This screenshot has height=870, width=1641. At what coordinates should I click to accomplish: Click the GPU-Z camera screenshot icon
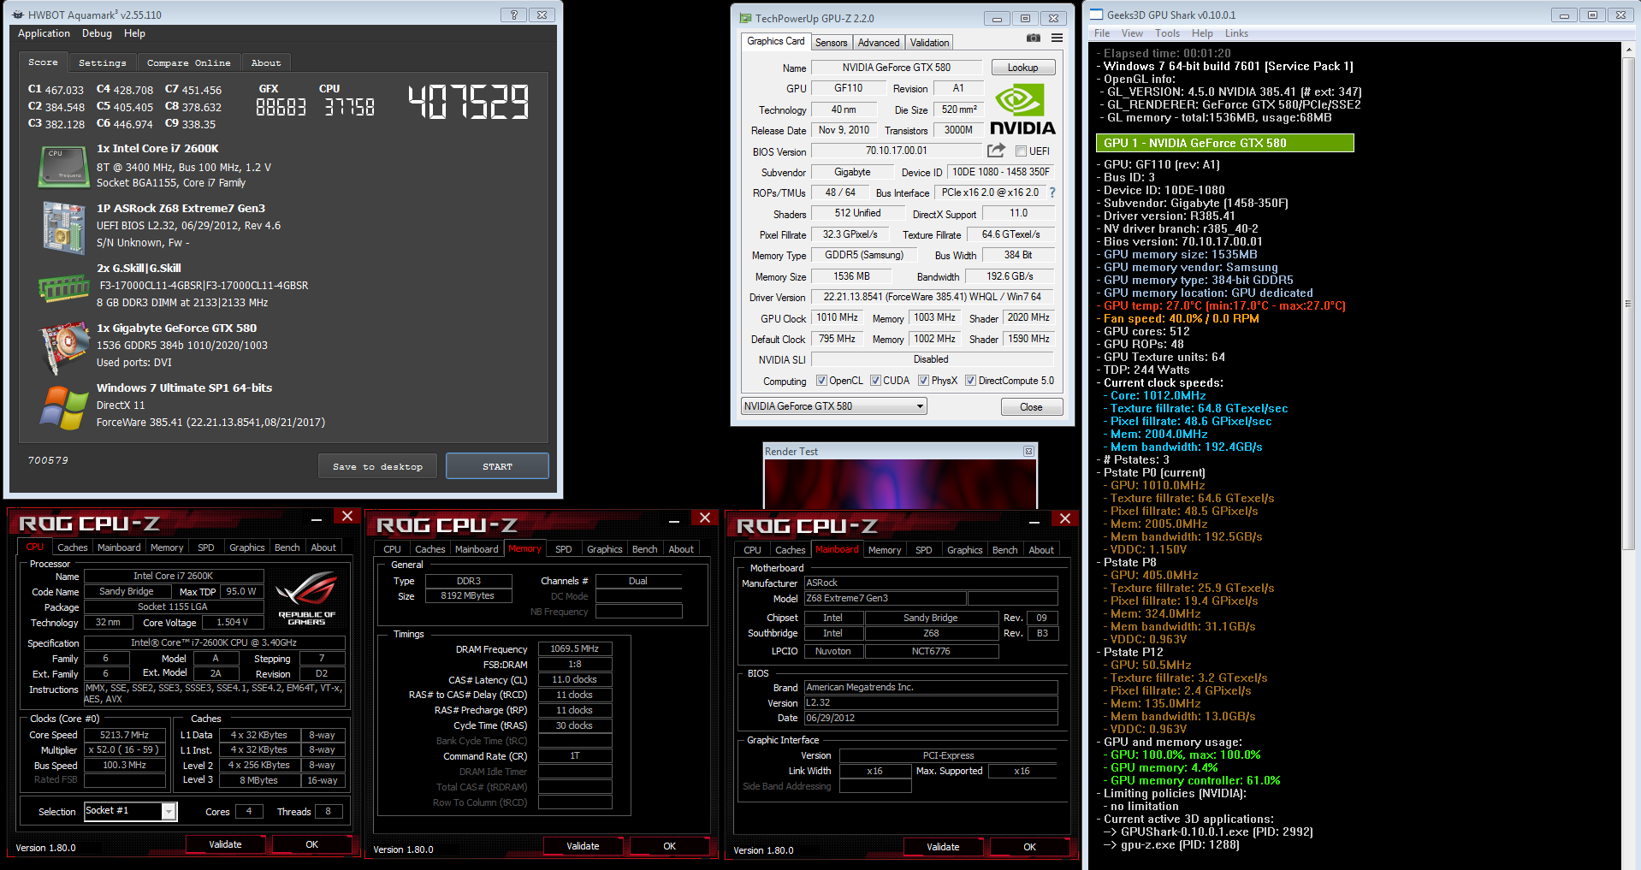(x=1034, y=38)
